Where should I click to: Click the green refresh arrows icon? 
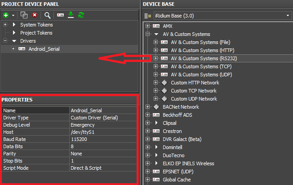[81, 15]
